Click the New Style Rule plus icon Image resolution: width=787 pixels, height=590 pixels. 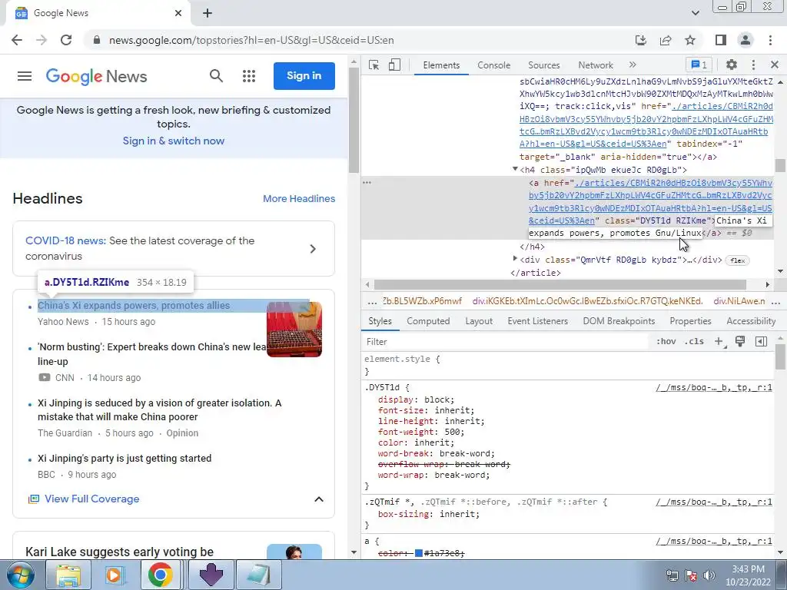(719, 342)
